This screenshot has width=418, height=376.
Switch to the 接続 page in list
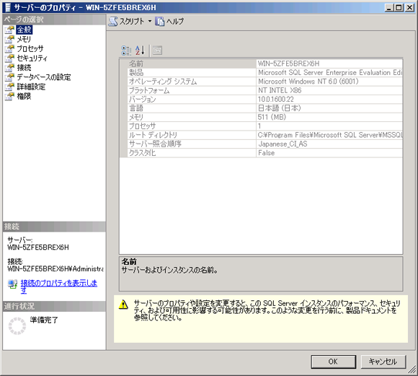[24, 68]
